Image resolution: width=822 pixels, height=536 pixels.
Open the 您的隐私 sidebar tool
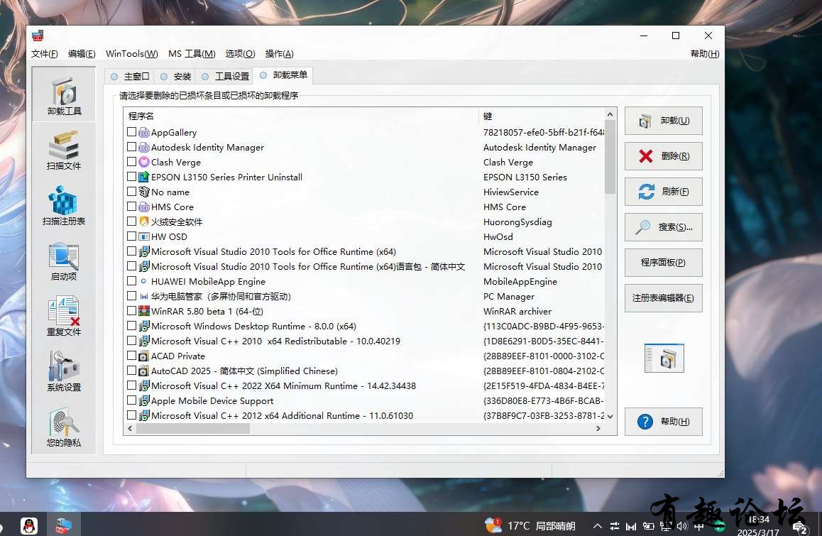coord(64,427)
